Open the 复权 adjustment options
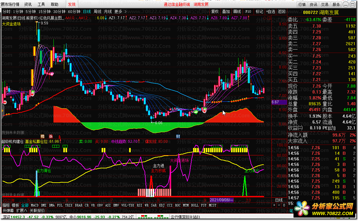Screen dimensions: 359x221 215,11
